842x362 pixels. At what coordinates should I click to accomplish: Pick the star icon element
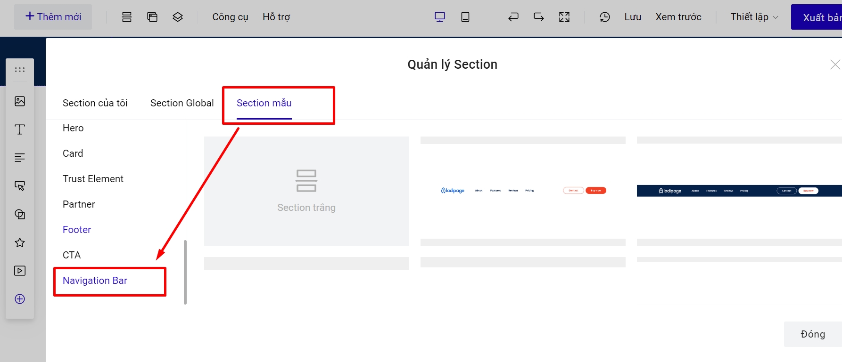pos(20,242)
